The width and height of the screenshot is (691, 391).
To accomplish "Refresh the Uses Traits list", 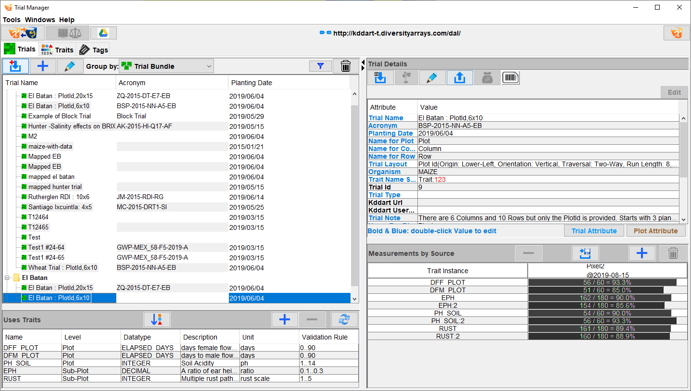I will coord(344,319).
